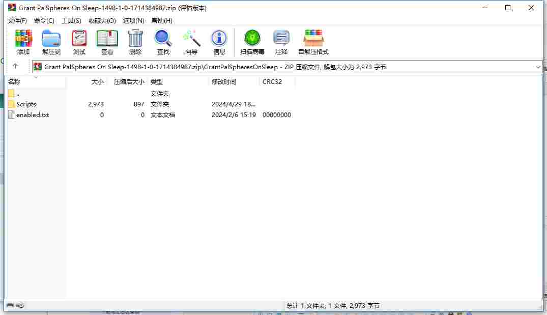Viewport: 547px width, 315px height.
Task: Click the Comment (注释) icon
Action: (x=281, y=38)
